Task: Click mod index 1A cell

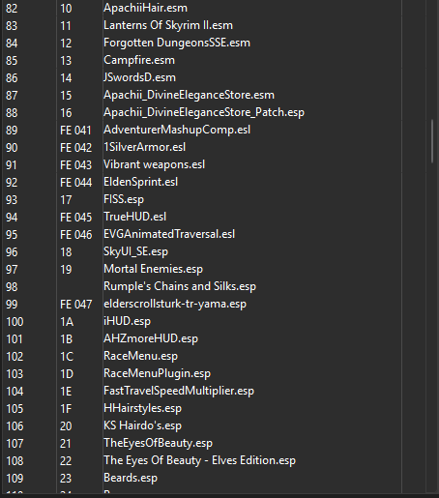Action: 67,322
